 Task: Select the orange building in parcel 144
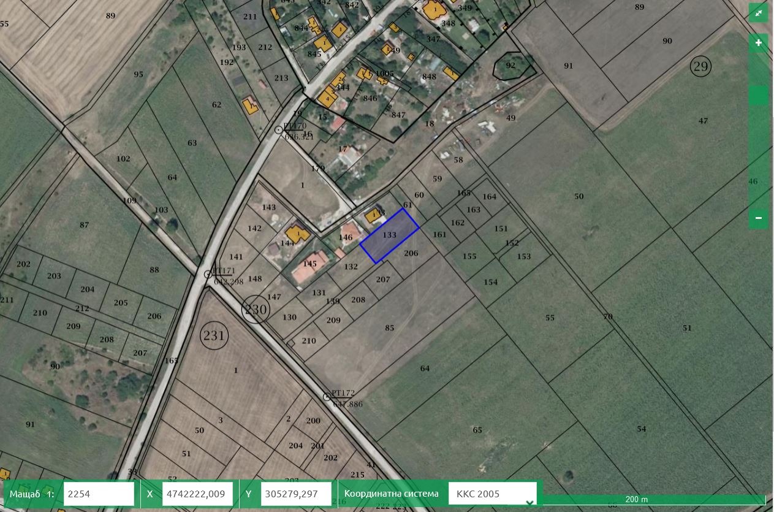[x=298, y=234]
